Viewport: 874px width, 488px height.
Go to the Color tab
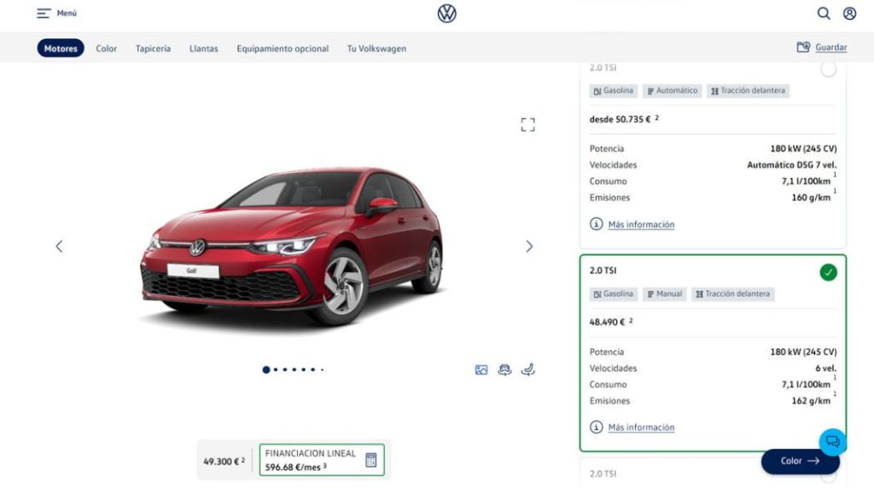(107, 49)
